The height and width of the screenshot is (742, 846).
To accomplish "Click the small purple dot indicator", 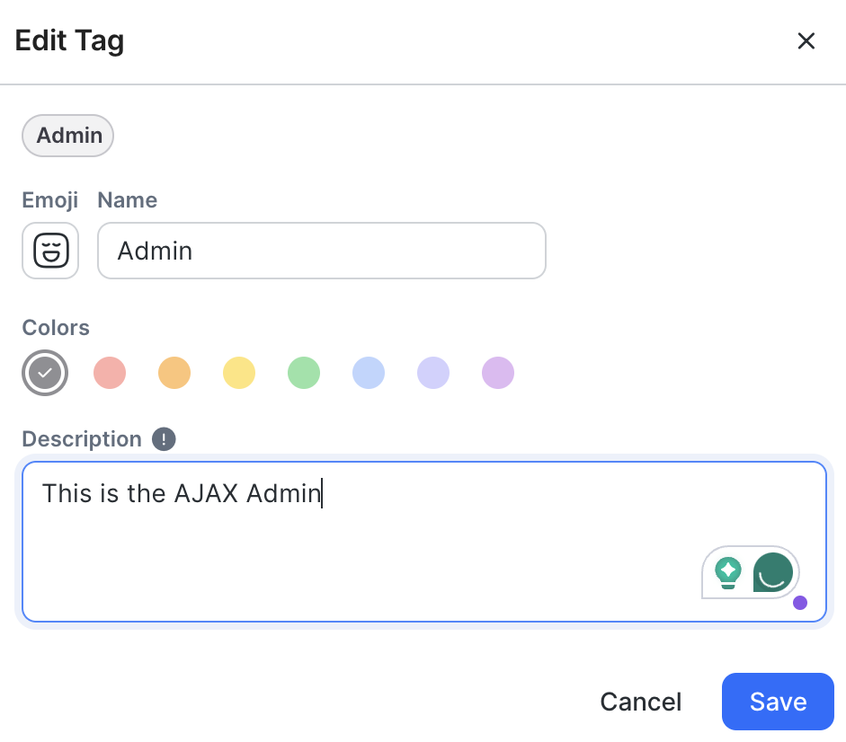I will [x=800, y=603].
